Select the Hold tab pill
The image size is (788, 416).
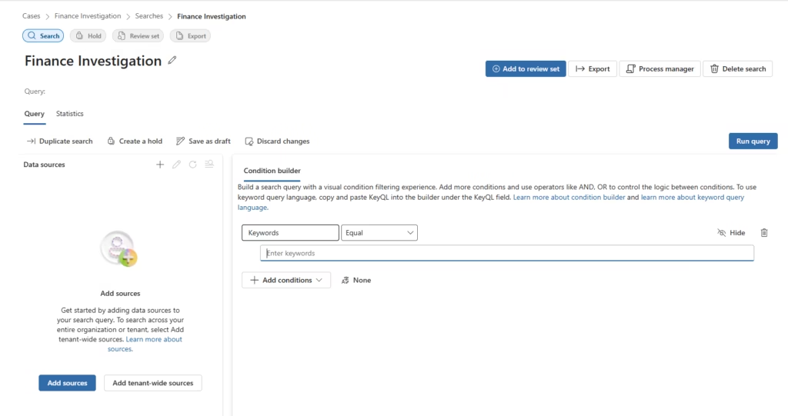(88, 35)
